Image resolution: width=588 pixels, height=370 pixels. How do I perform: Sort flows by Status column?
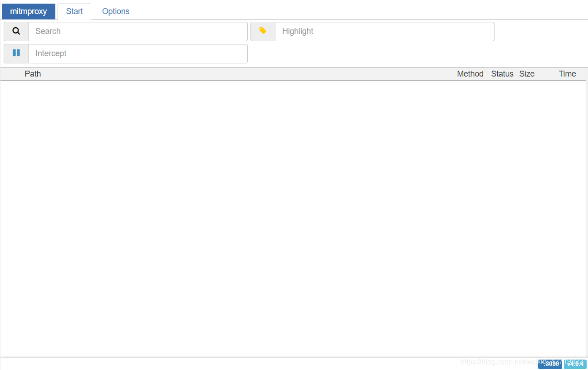pos(502,74)
